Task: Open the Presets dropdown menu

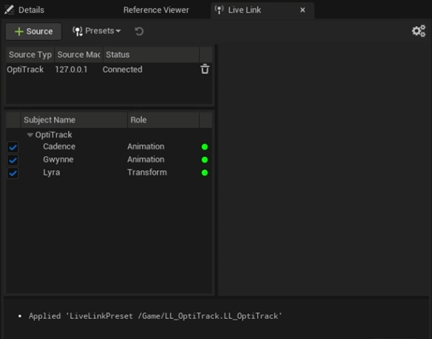Action: tap(96, 31)
